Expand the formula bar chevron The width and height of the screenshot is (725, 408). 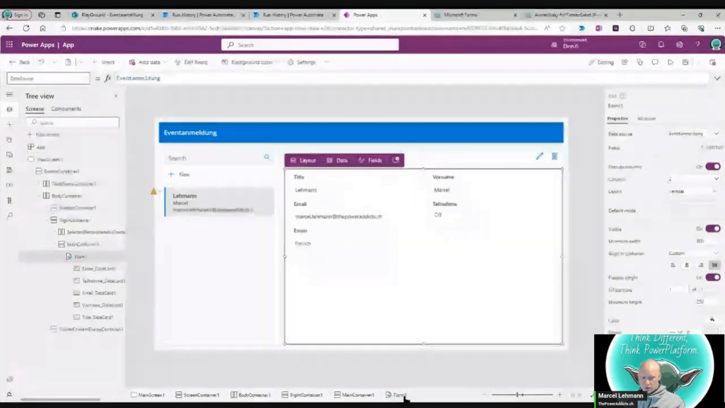coord(717,78)
